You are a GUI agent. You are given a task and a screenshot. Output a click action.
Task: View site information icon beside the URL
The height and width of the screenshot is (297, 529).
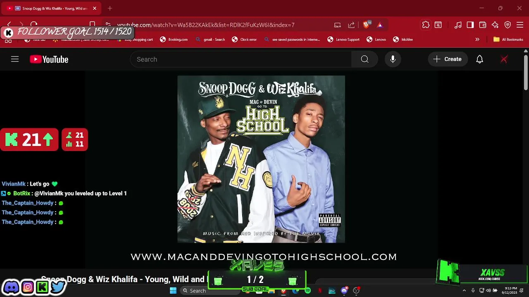click(108, 25)
